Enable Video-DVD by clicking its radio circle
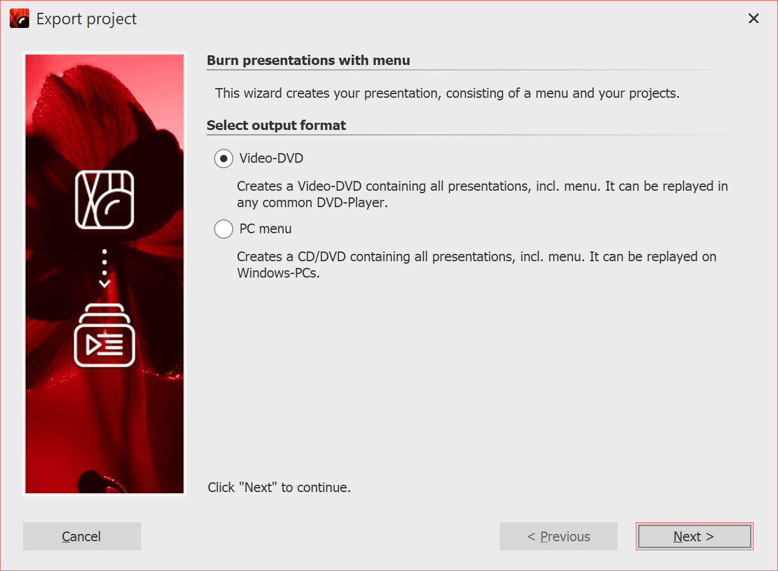Viewport: 778px width, 571px height. coord(223,158)
